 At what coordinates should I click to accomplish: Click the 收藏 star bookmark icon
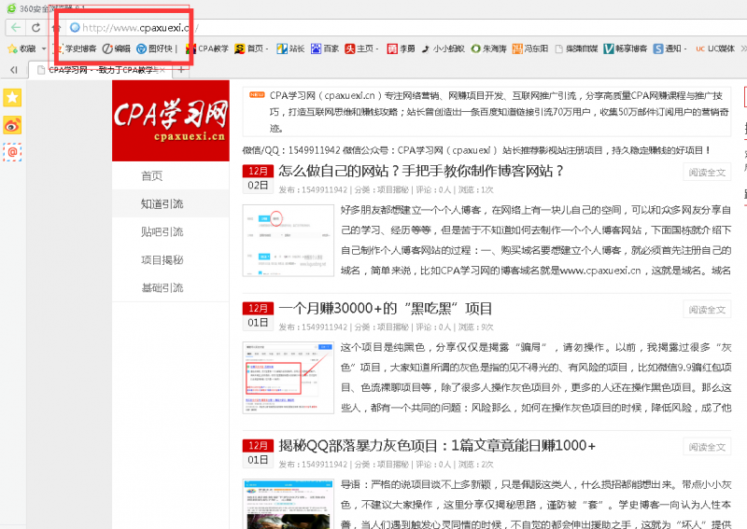13,49
